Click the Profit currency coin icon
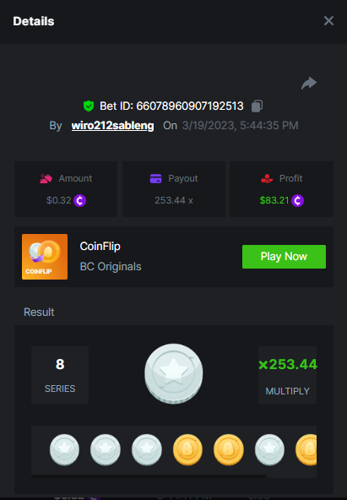 (x=297, y=200)
